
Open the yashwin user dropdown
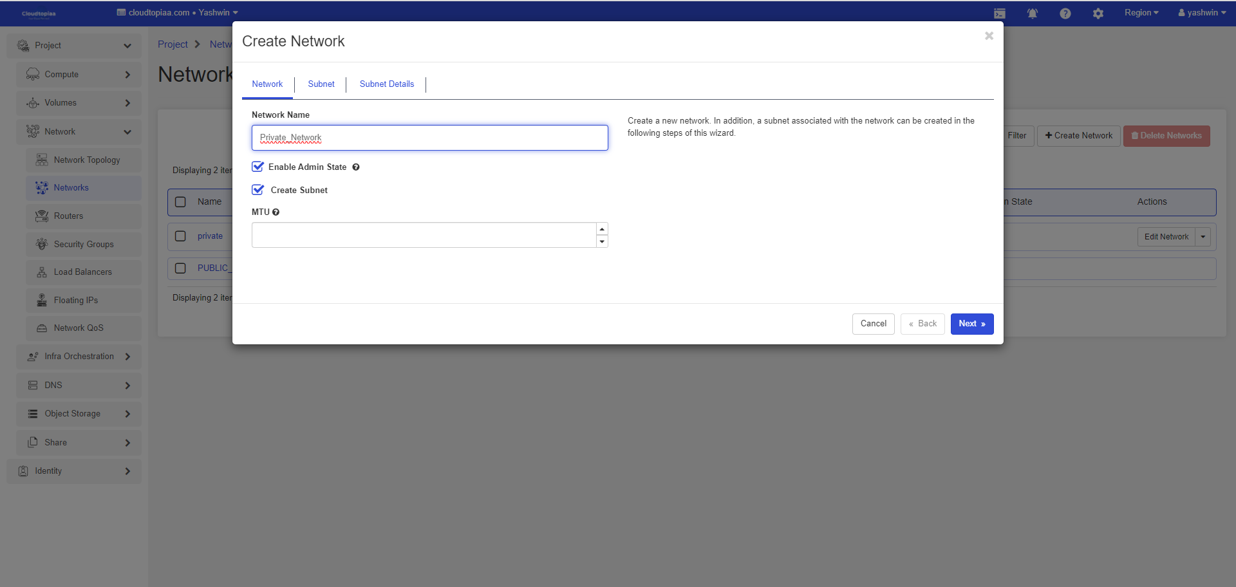1201,13
